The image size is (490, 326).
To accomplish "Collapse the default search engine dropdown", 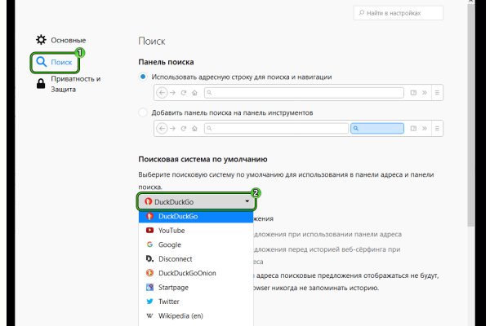I will pos(196,200).
